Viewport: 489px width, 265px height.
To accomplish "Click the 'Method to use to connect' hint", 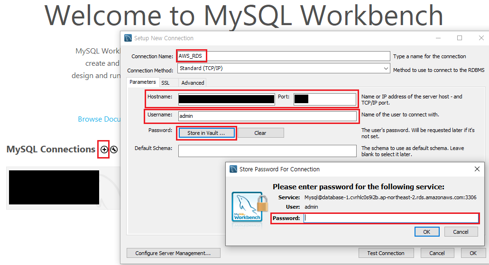I will [439, 70].
